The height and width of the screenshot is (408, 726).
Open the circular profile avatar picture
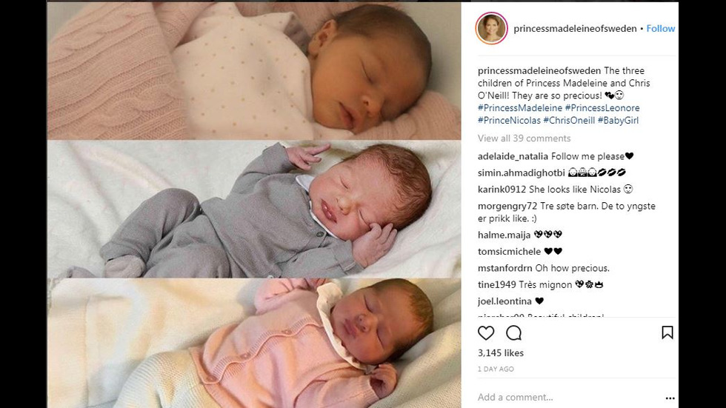tap(492, 28)
